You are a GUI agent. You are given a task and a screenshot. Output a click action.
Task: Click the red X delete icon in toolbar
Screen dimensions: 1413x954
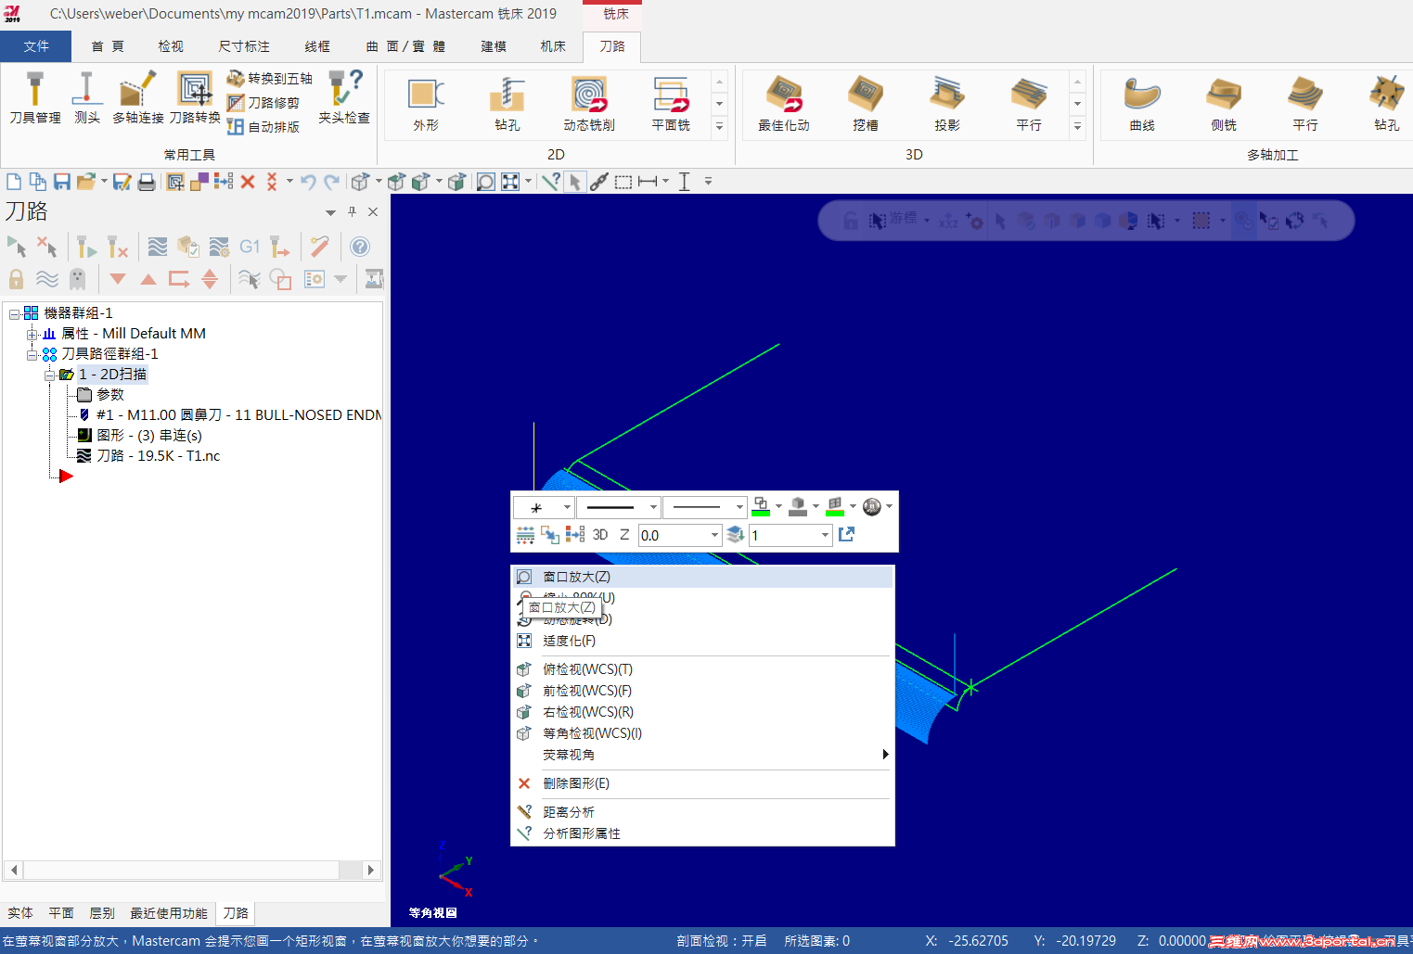pos(248,182)
